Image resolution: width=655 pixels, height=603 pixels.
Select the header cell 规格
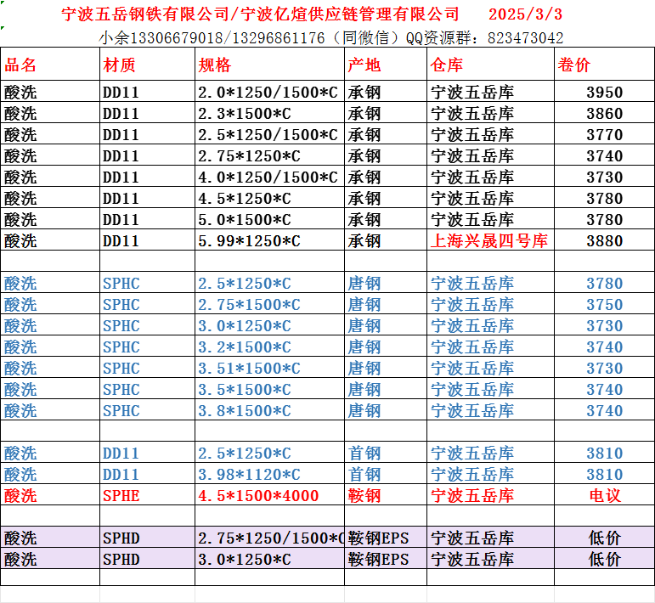[270, 65]
